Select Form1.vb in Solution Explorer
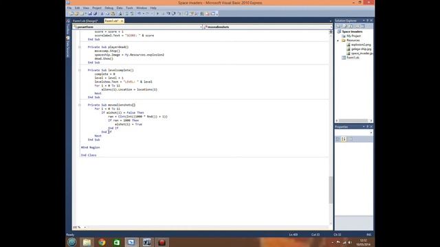Image resolution: width=440 pixels, height=247 pixels. tap(353, 58)
